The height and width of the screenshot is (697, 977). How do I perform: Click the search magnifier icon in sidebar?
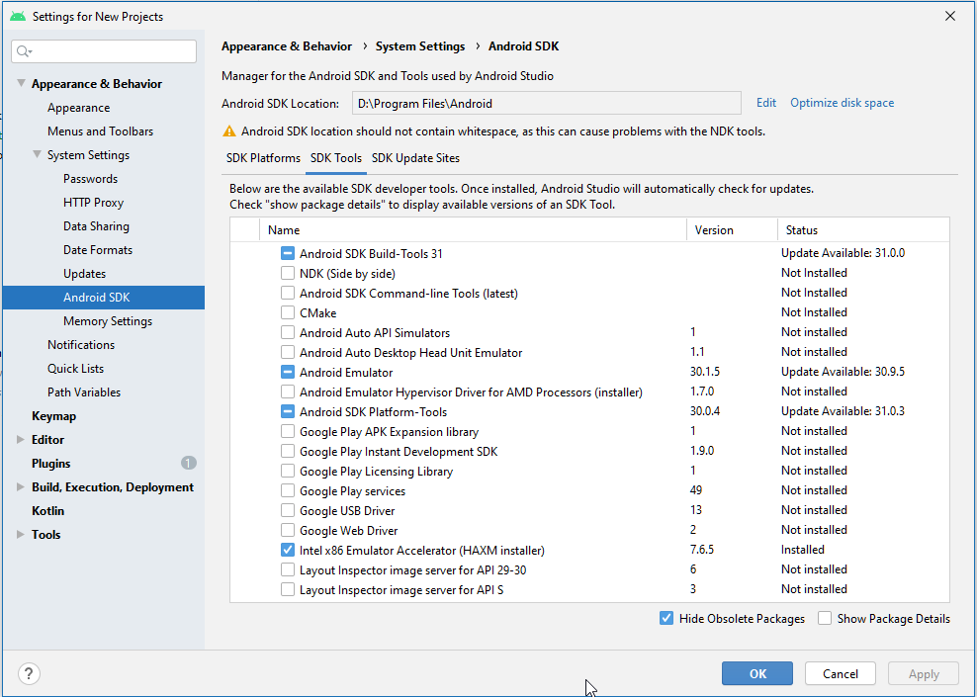point(25,51)
